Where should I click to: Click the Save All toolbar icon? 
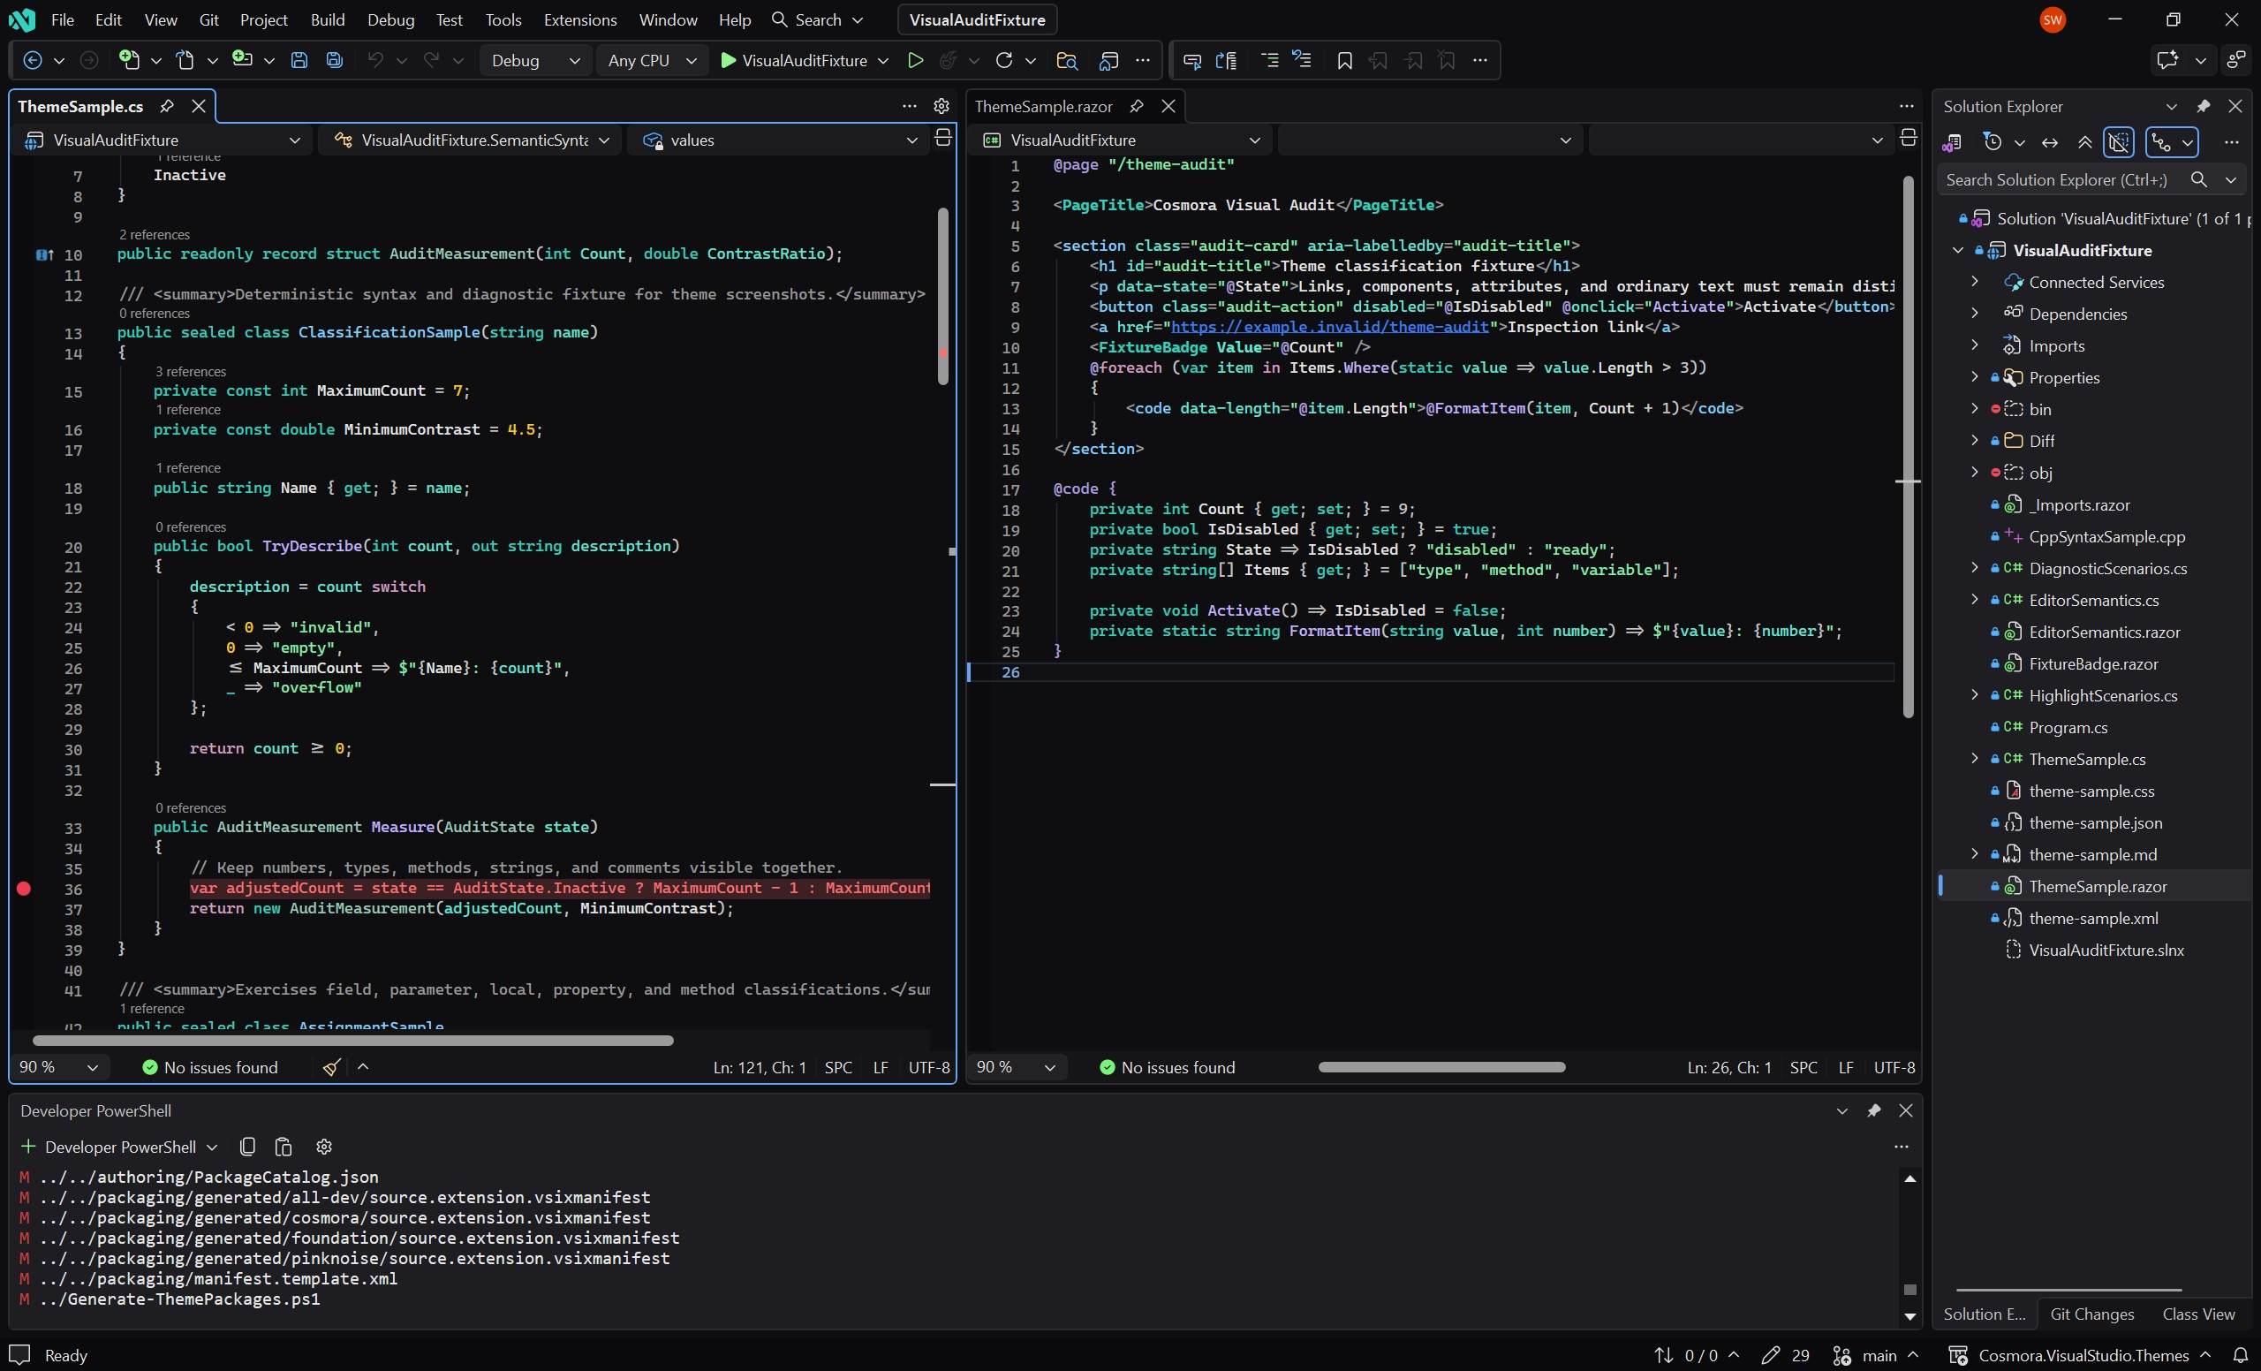click(x=335, y=61)
